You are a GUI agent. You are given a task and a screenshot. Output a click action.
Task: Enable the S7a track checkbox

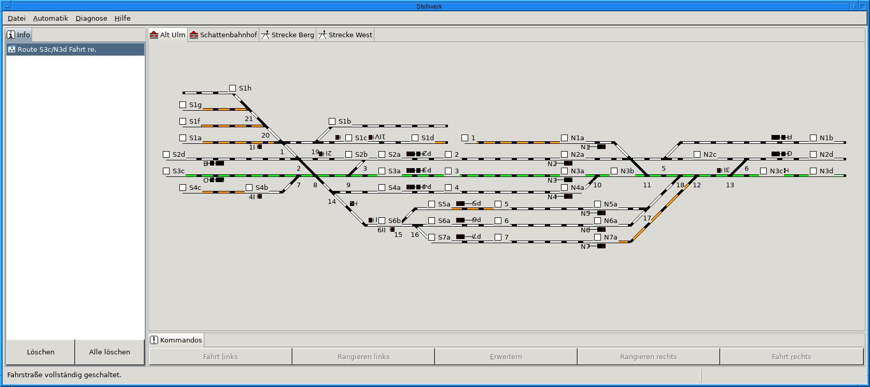pos(432,237)
